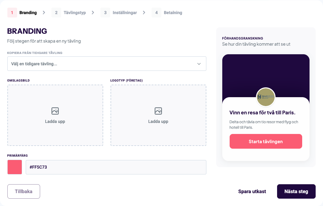Save draft with Spara utkast
The width and height of the screenshot is (323, 206).
(x=252, y=191)
